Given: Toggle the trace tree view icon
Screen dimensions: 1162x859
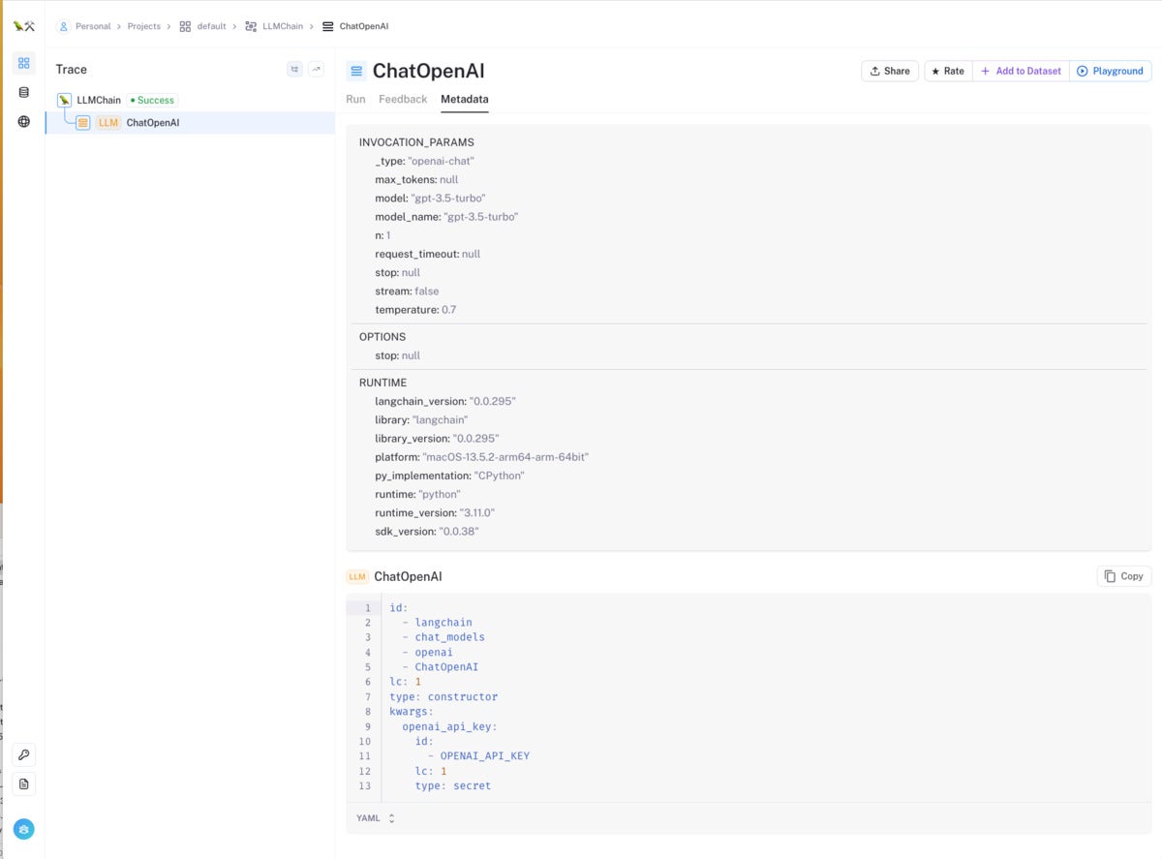Looking at the screenshot, I should [x=295, y=69].
